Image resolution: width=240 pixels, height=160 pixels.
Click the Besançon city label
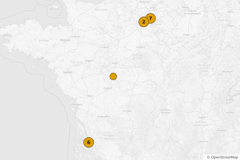click(x=227, y=72)
